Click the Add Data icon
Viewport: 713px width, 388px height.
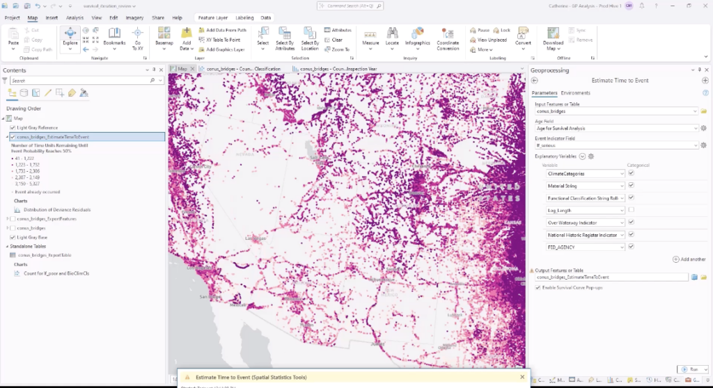point(186,33)
